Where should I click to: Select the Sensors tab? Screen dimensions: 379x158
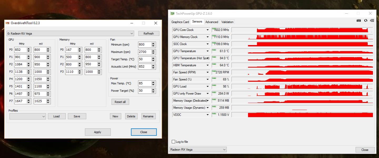pos(197,22)
